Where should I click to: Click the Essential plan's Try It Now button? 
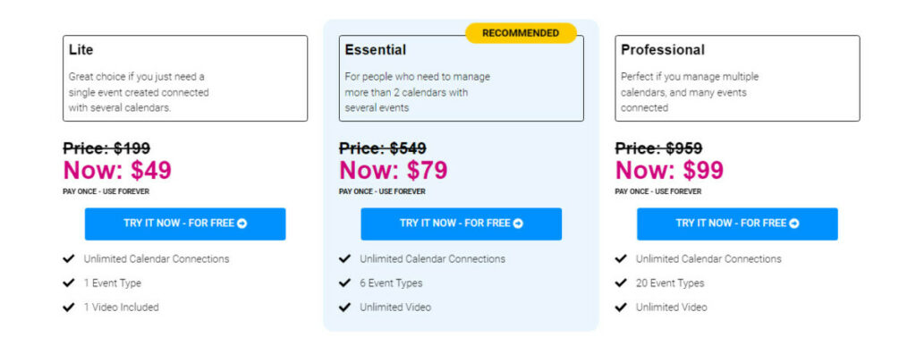pyautogui.click(x=461, y=224)
